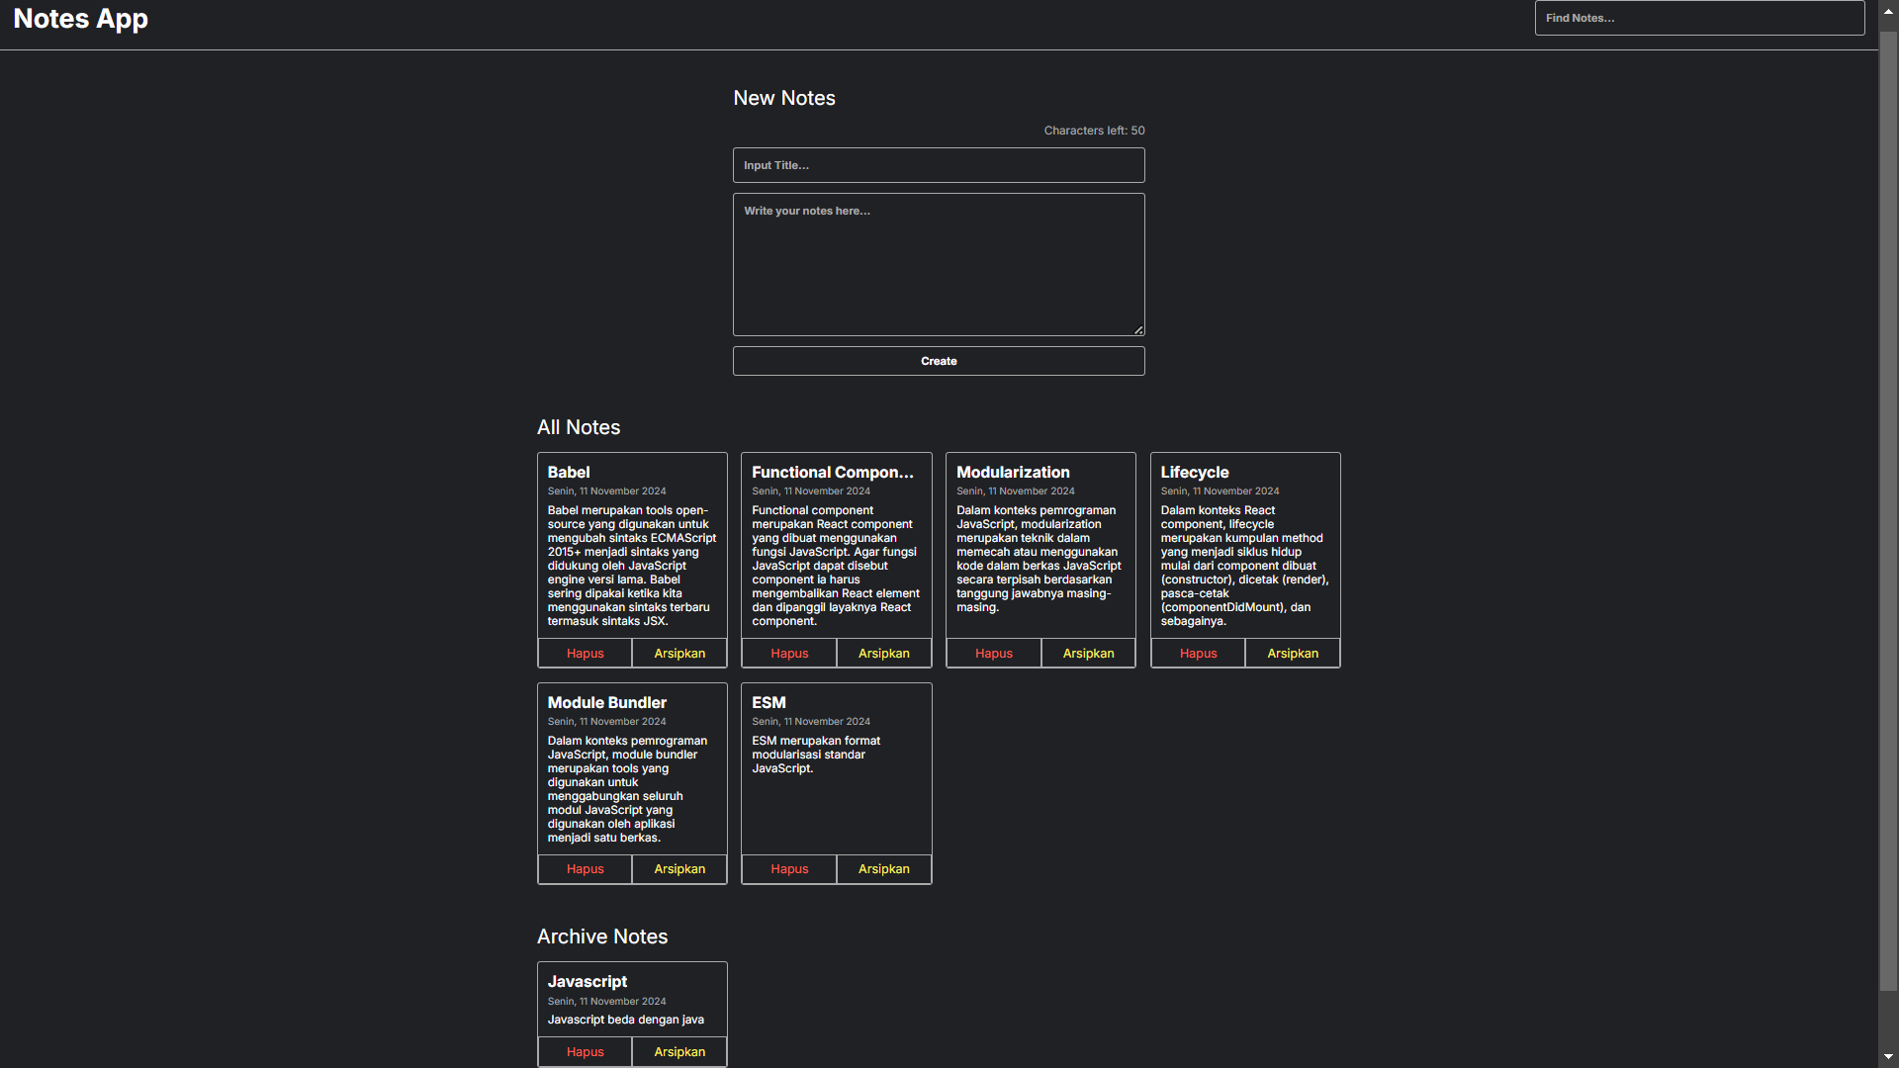Delete the Babel note with Hapus
The height and width of the screenshot is (1068, 1899).
(585, 654)
